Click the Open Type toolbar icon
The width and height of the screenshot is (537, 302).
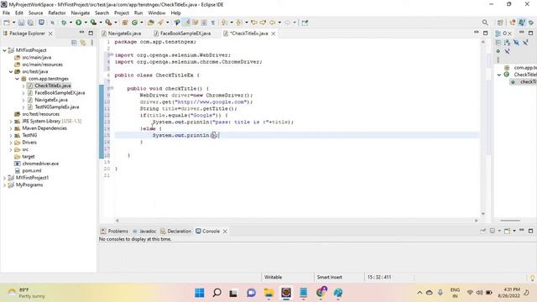tap(151, 23)
